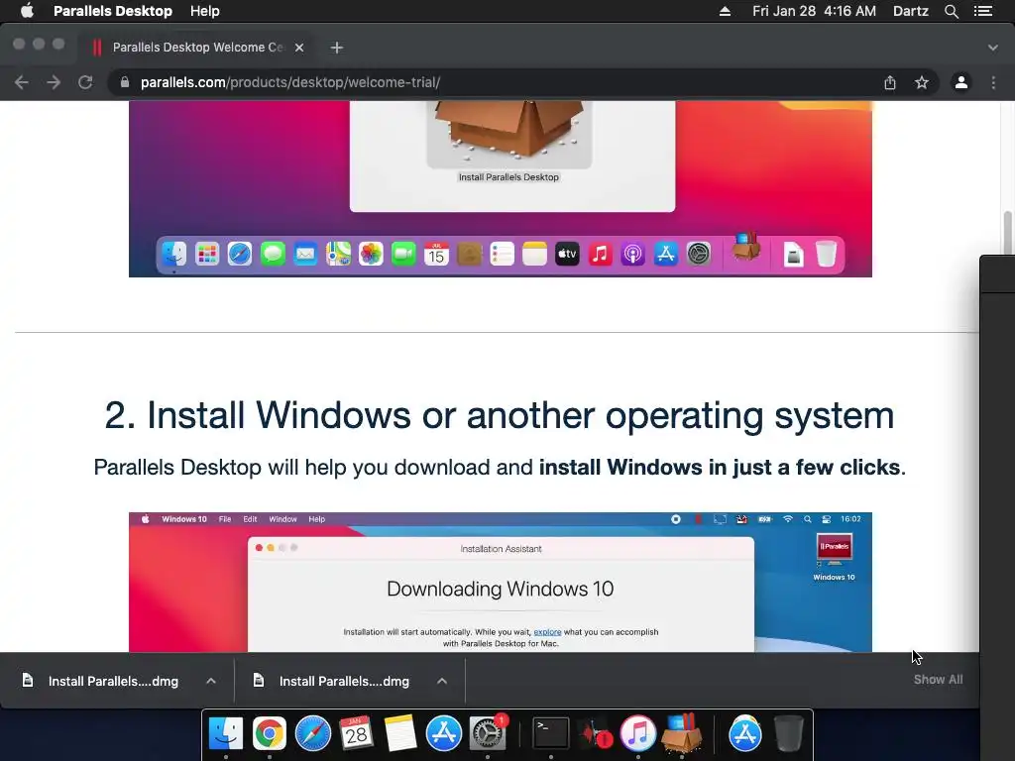This screenshot has height=761, width=1015.
Task: Click text 'install Windows in just a few clicks'
Action: [720, 468]
